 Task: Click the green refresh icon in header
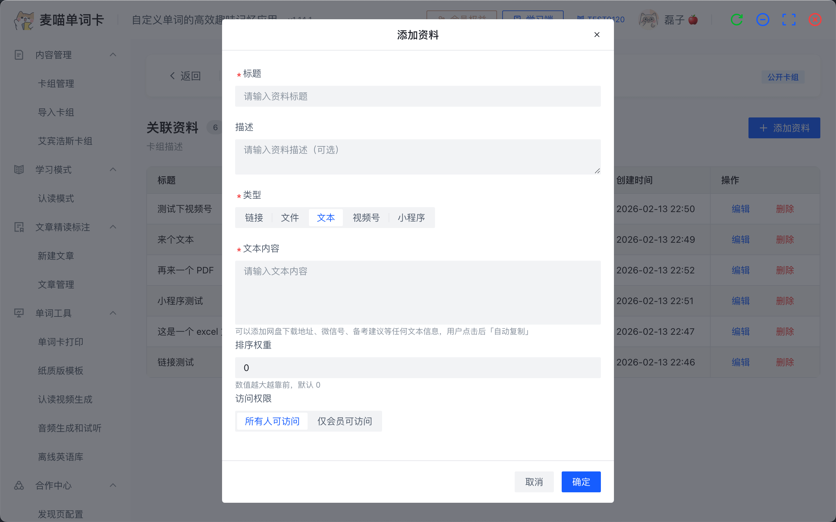point(736,20)
